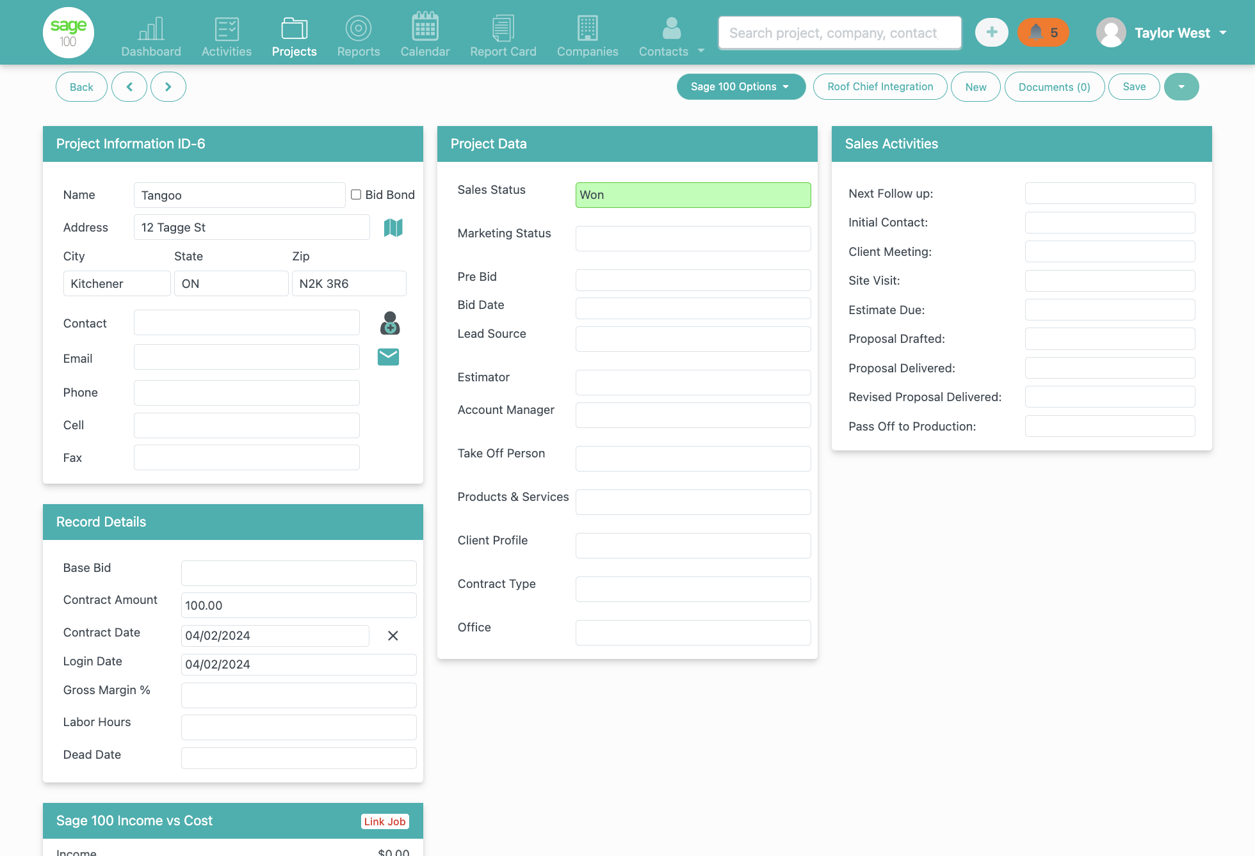This screenshot has width=1255, height=856.
Task: Click the Link Job button
Action: (385, 821)
